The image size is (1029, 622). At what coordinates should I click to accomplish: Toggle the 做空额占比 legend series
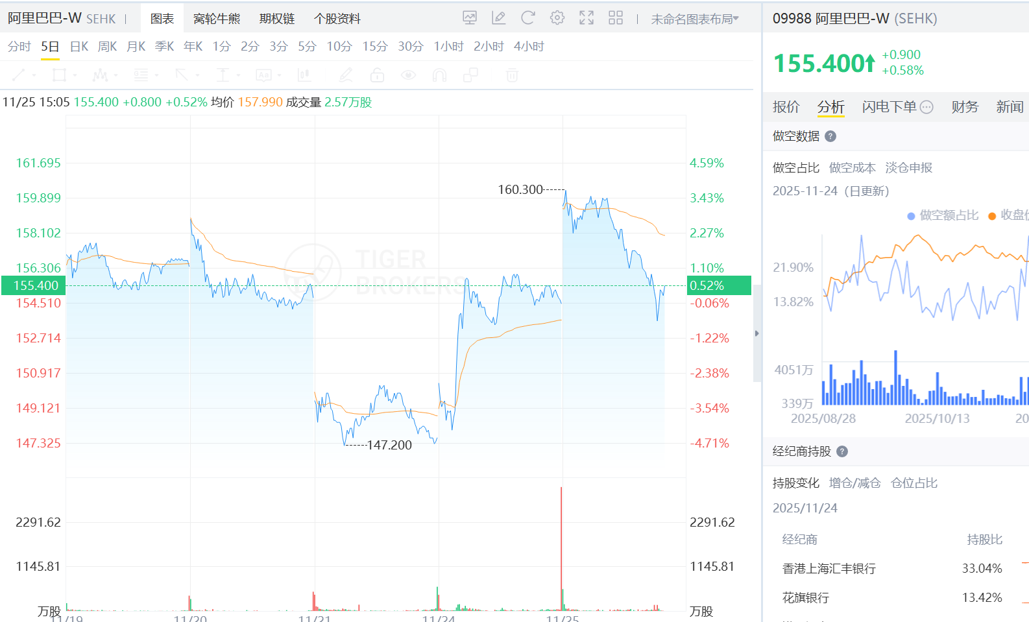coord(943,215)
